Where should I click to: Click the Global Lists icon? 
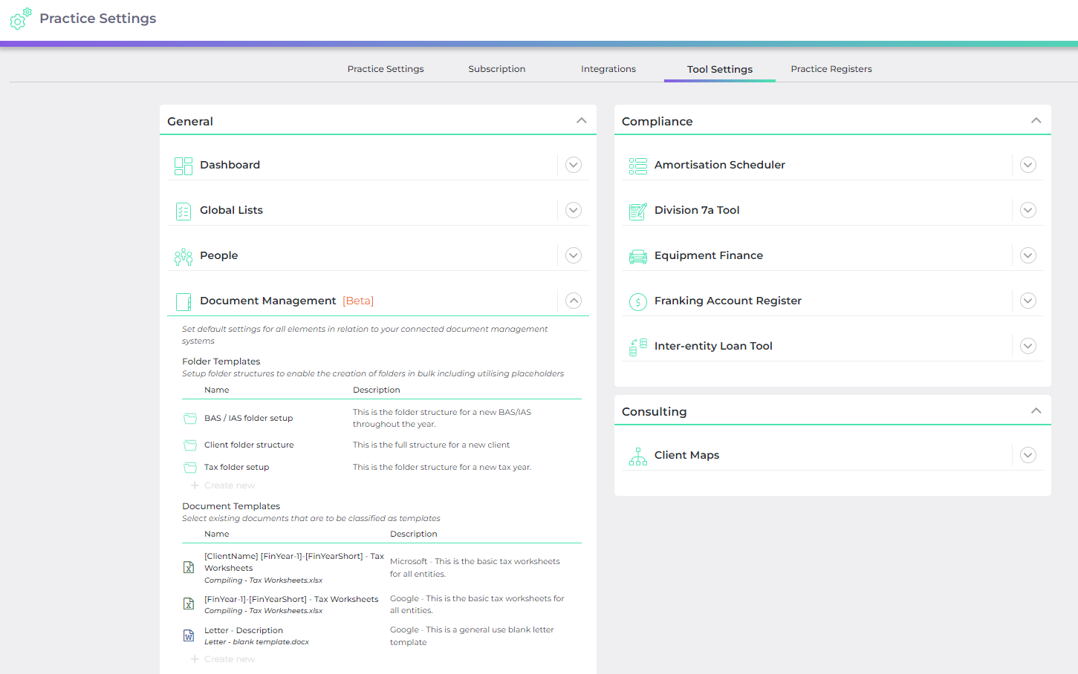coord(183,210)
